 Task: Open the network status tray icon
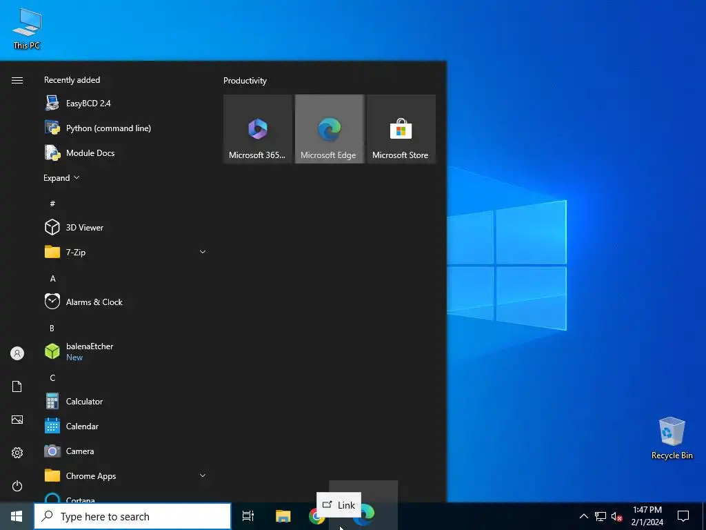click(601, 516)
